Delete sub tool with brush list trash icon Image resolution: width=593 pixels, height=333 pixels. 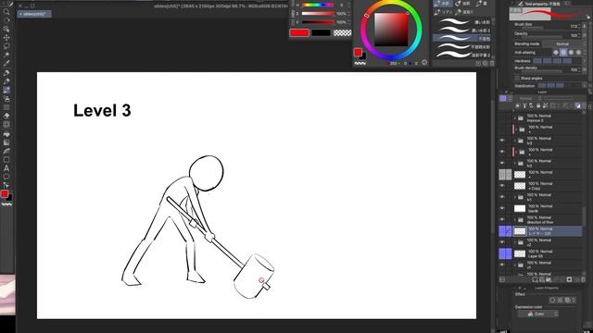492,64
